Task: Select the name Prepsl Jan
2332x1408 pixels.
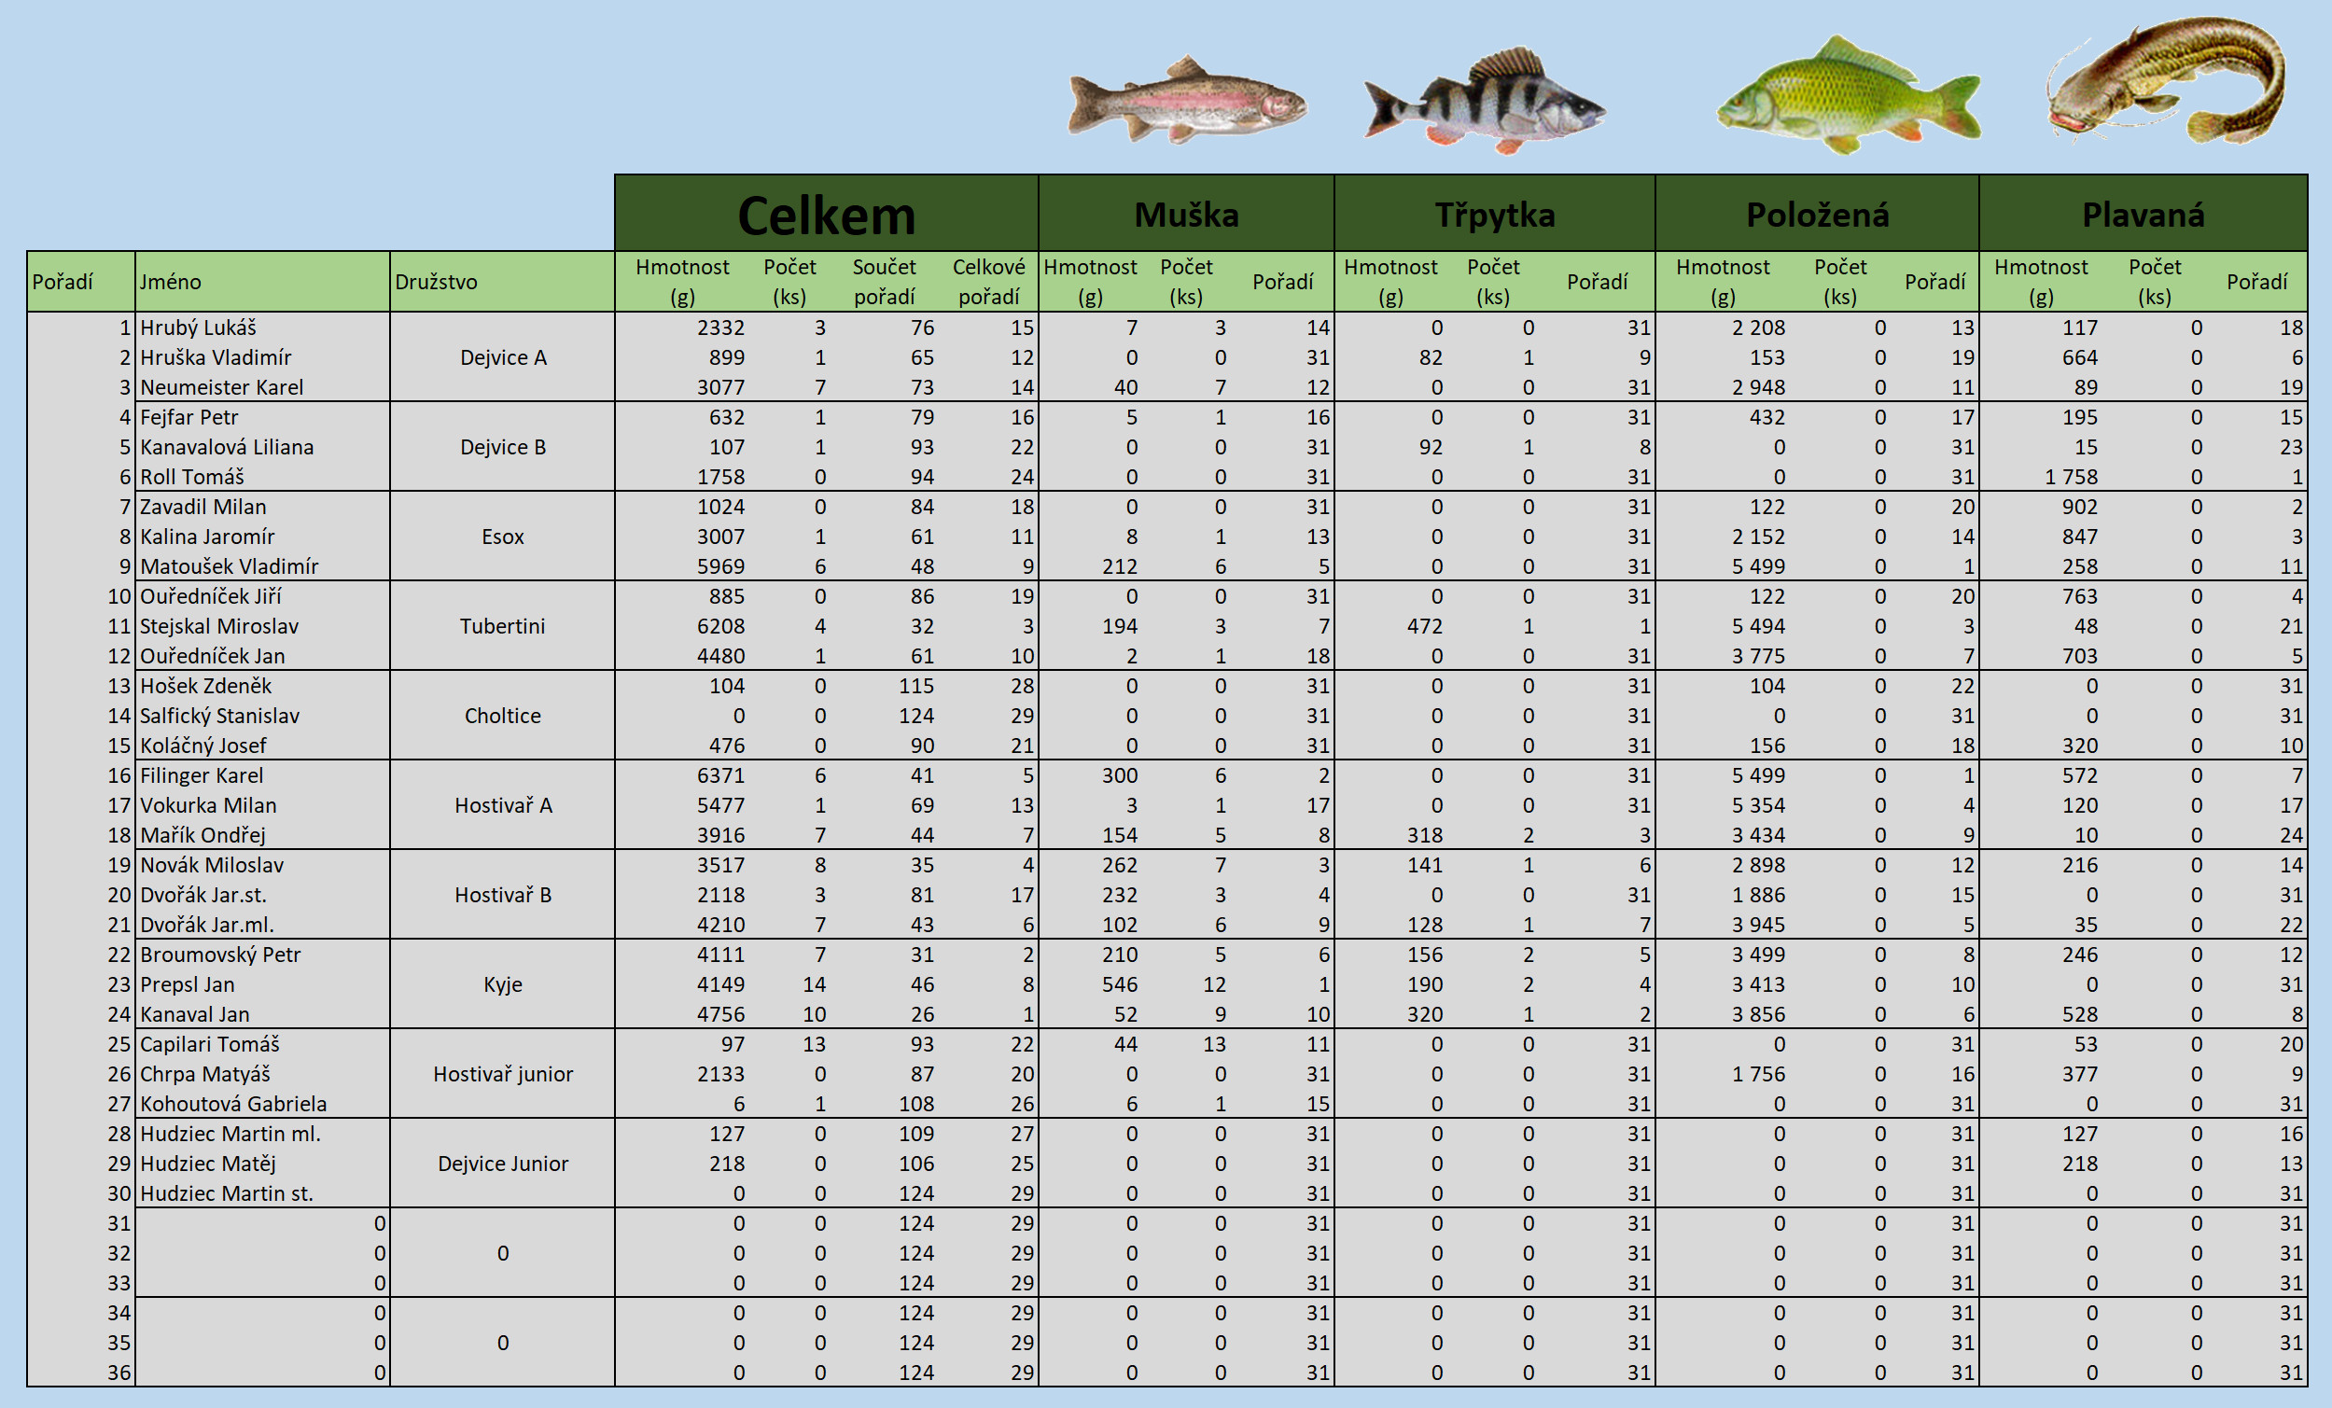Action: (188, 985)
